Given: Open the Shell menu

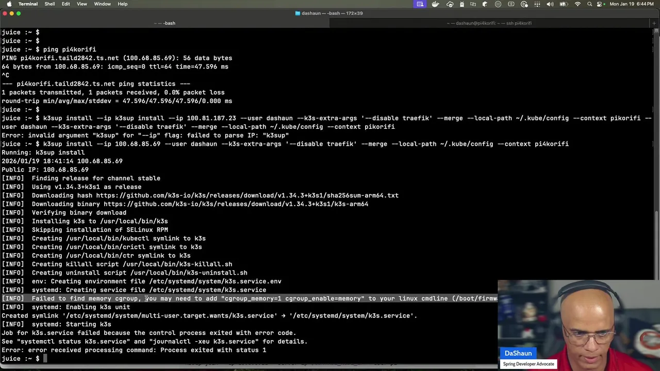Looking at the screenshot, I should (49, 4).
